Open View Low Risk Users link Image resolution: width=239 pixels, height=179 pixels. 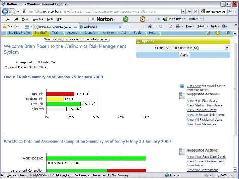tap(202, 110)
